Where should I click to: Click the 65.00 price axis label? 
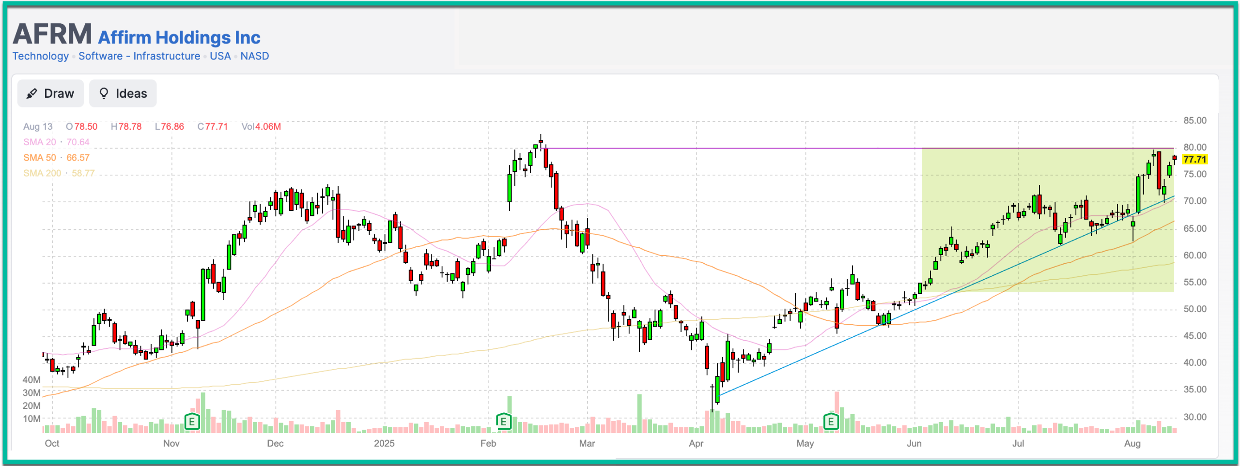click(x=1195, y=228)
